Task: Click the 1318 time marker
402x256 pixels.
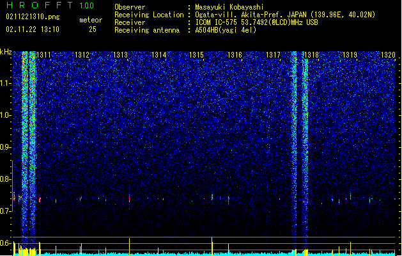Action: click(x=311, y=55)
